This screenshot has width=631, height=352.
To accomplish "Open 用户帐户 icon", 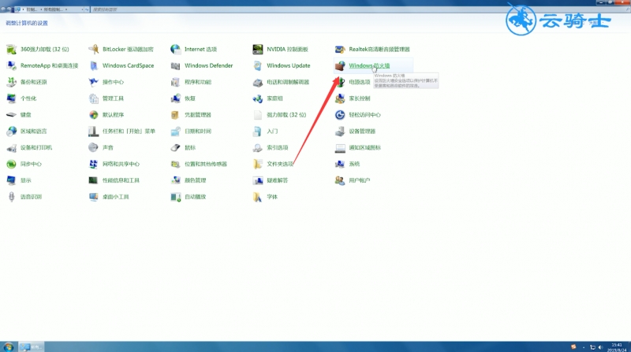I will click(340, 180).
